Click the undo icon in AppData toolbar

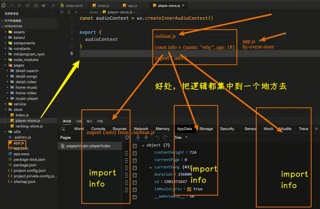[x=157, y=137]
